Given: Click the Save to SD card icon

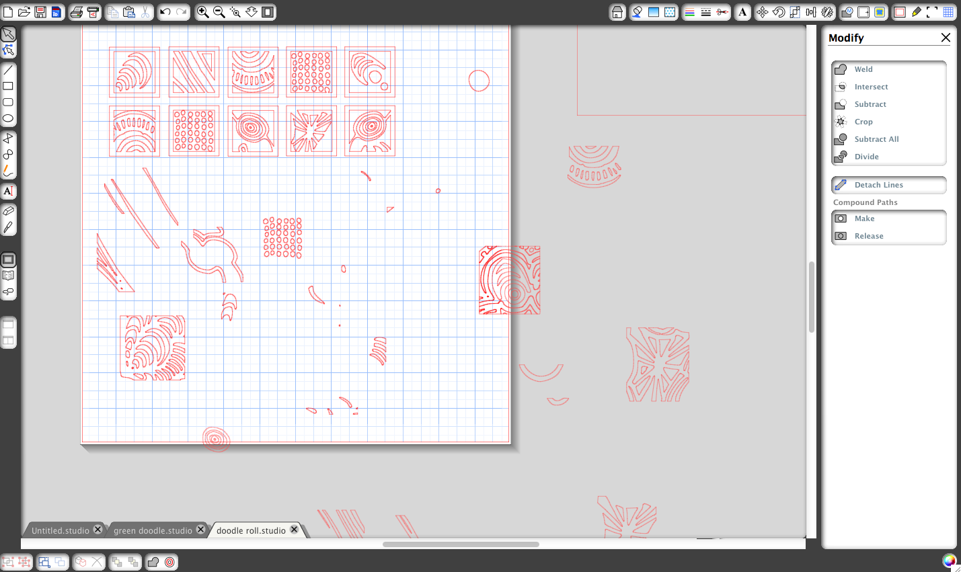Looking at the screenshot, I should pyautogui.click(x=56, y=12).
